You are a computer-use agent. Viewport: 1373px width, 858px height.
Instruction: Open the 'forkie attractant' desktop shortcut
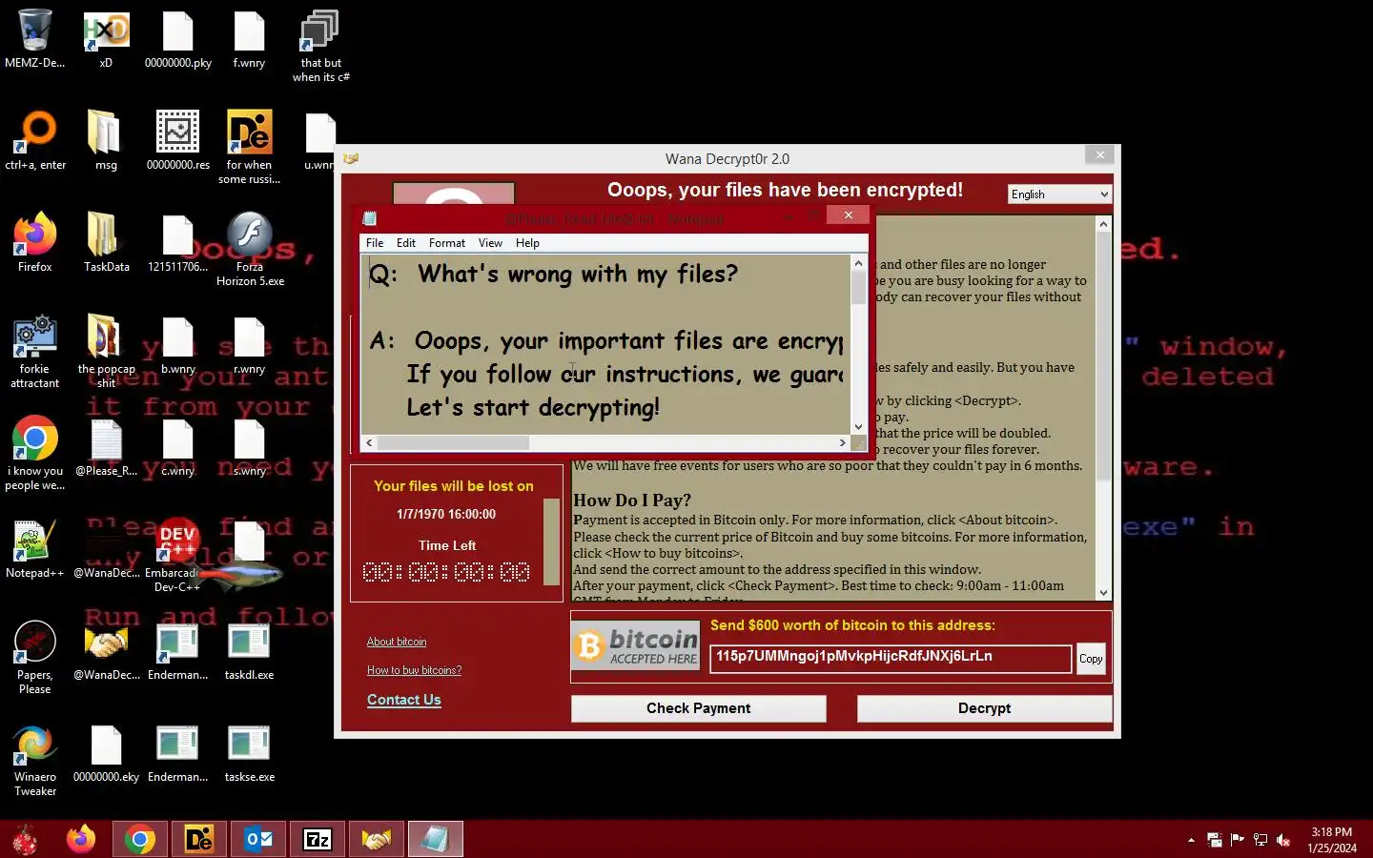coord(35,352)
